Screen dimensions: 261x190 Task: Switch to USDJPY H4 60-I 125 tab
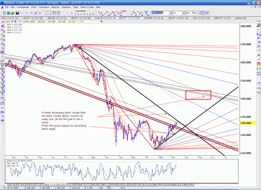pyautogui.click(x=178, y=18)
